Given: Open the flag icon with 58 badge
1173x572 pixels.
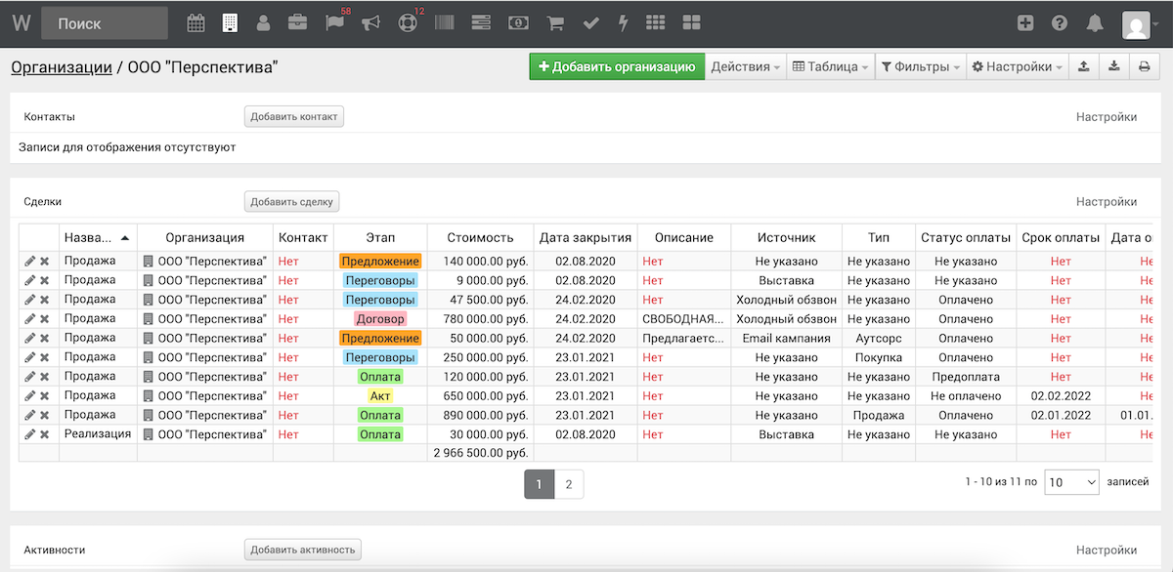Looking at the screenshot, I should click(333, 23).
